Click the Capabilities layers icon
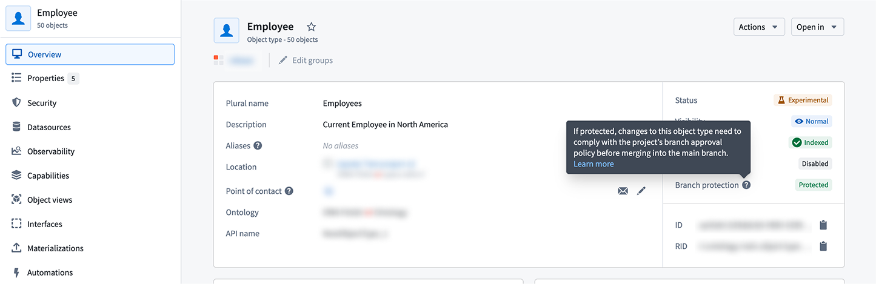The height and width of the screenshot is (284, 876). click(16, 176)
